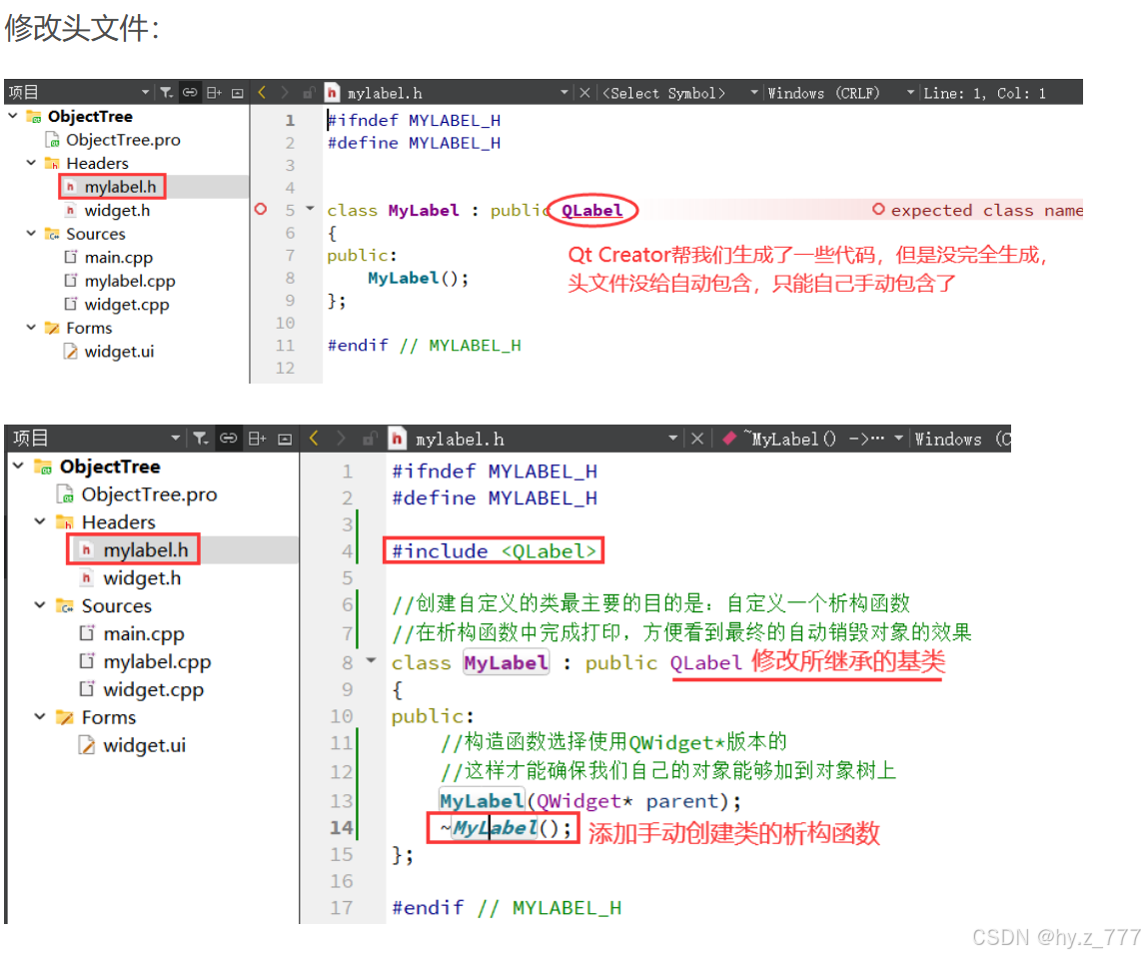Open file selector dropdown in bottom editor
The image size is (1145, 957).
click(673, 439)
